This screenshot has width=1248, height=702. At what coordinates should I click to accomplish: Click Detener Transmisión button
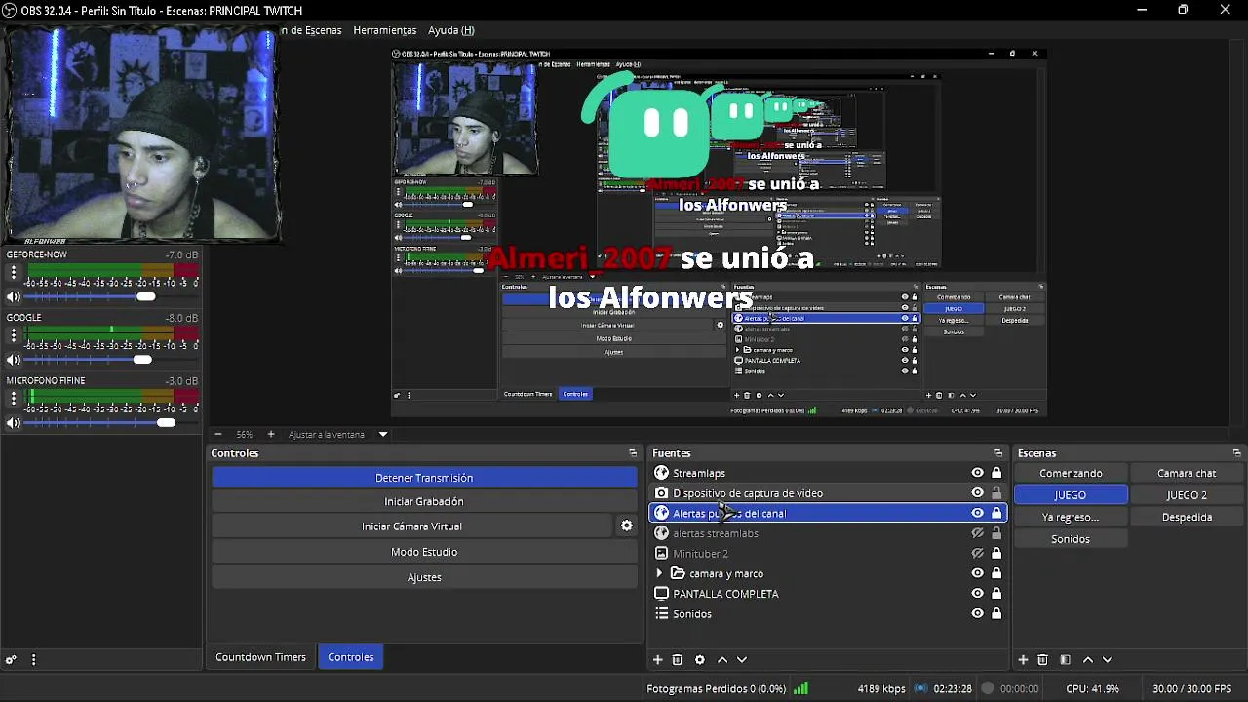coord(424,478)
